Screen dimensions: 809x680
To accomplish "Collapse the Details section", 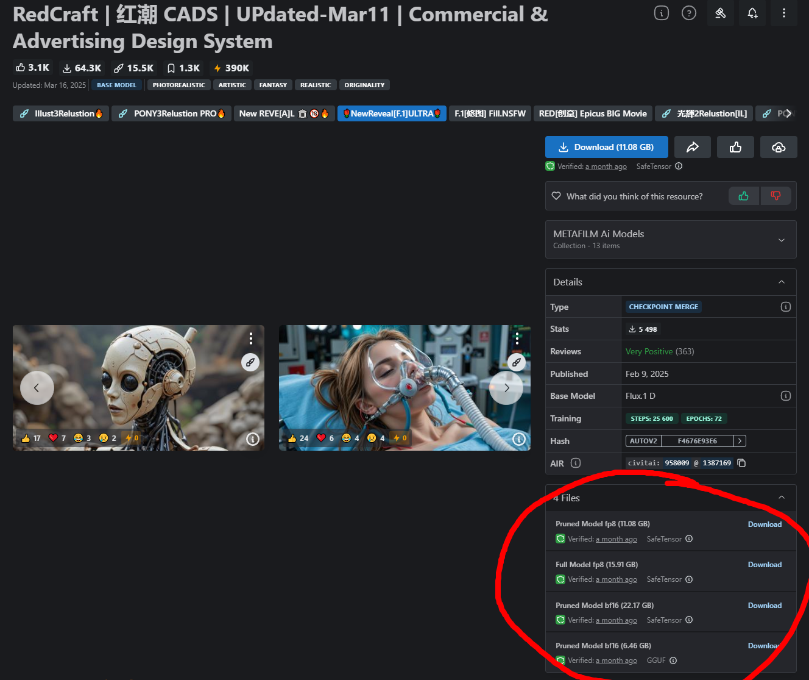I will tap(782, 282).
